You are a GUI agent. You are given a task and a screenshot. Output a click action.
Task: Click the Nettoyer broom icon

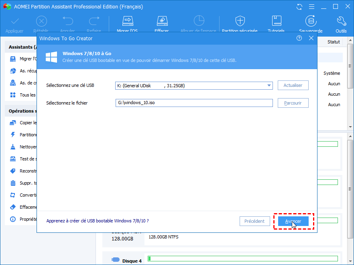click(x=13, y=147)
